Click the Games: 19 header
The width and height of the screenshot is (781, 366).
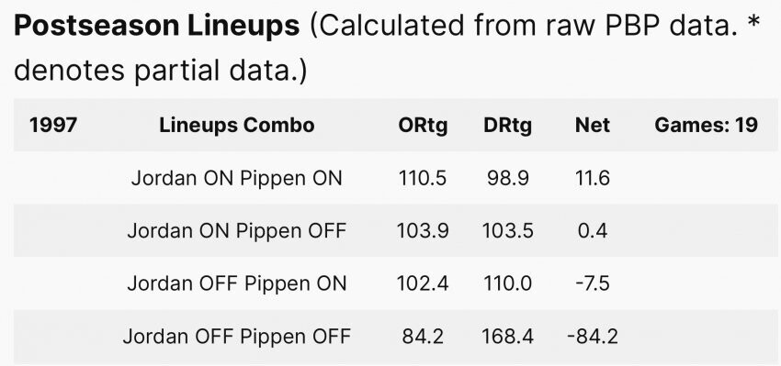click(707, 126)
